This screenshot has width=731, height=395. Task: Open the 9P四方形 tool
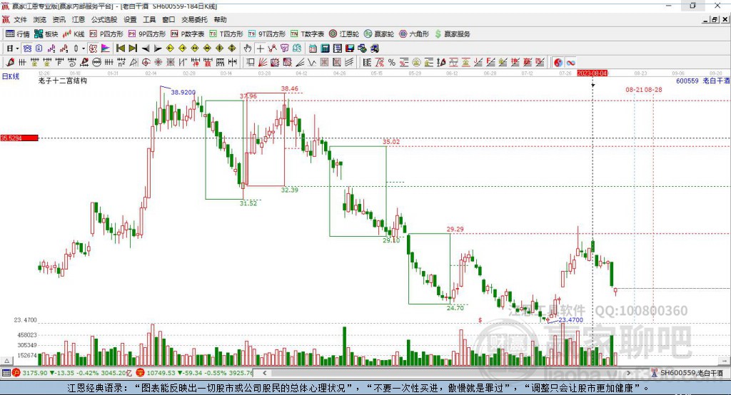coord(147,34)
